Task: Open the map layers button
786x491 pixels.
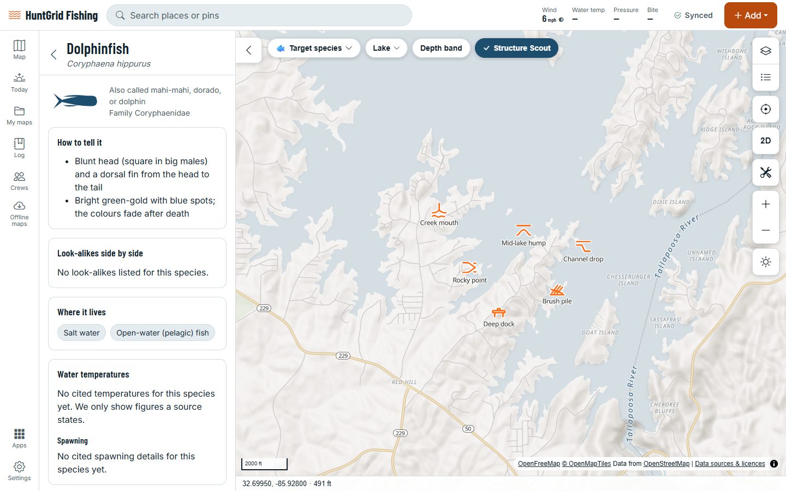Action: point(766,51)
